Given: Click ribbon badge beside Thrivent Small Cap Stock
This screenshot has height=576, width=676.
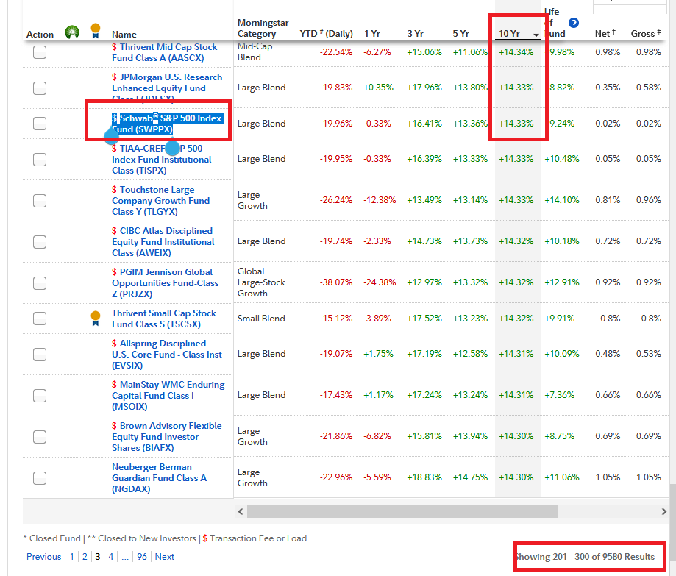Looking at the screenshot, I should pyautogui.click(x=96, y=319).
